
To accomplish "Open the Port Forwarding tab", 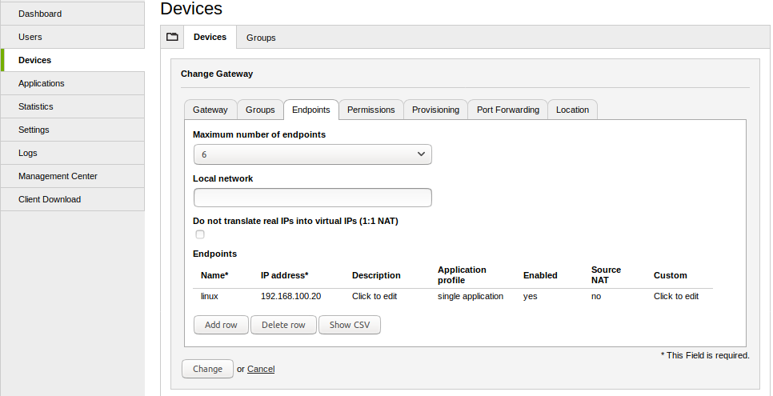I will click(x=507, y=110).
